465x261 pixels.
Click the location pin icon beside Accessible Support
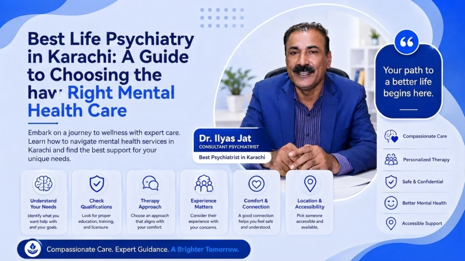pos(391,223)
